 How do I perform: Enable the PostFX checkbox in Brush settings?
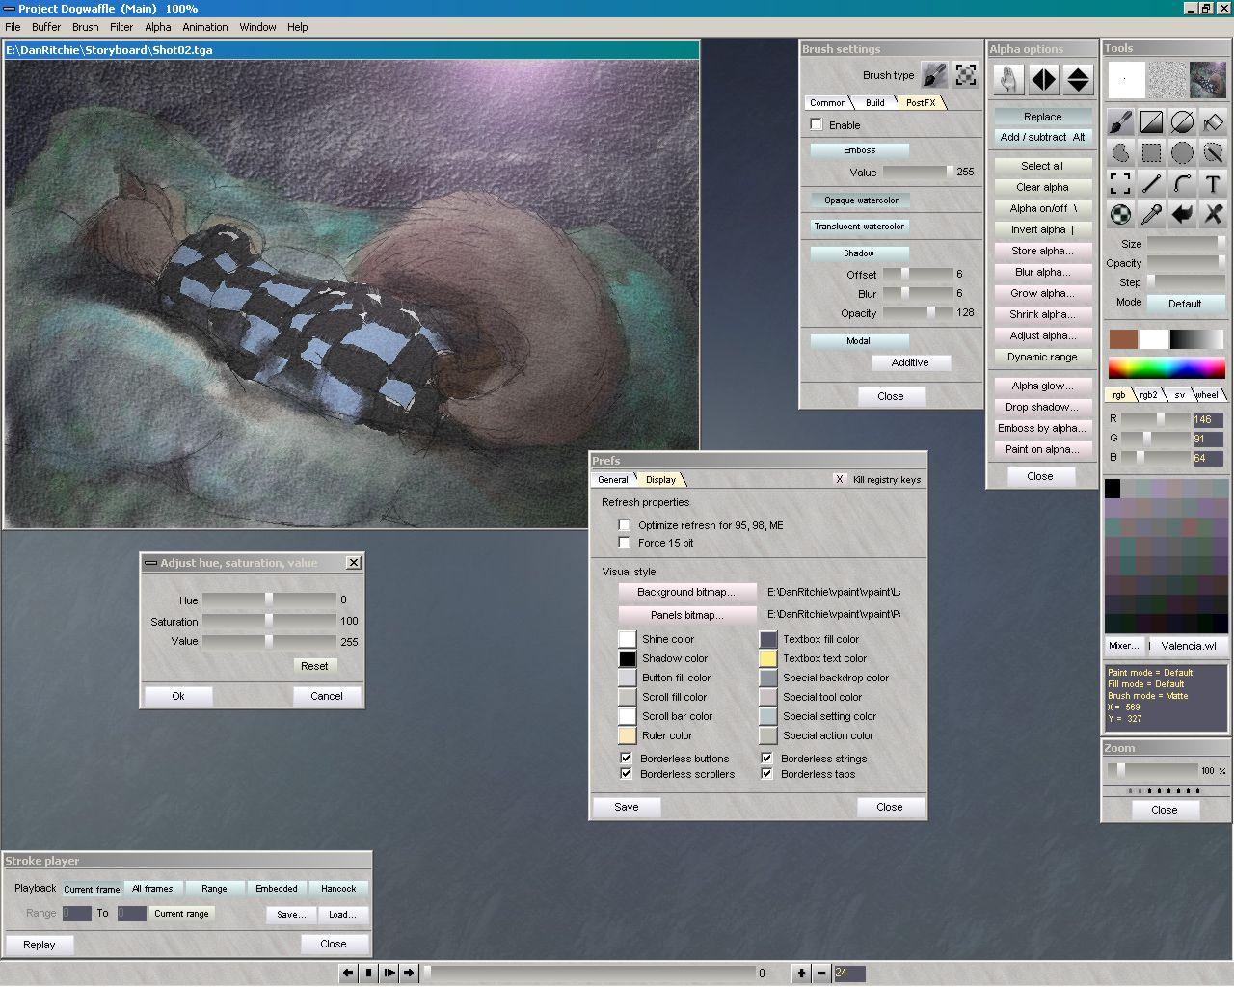(817, 124)
